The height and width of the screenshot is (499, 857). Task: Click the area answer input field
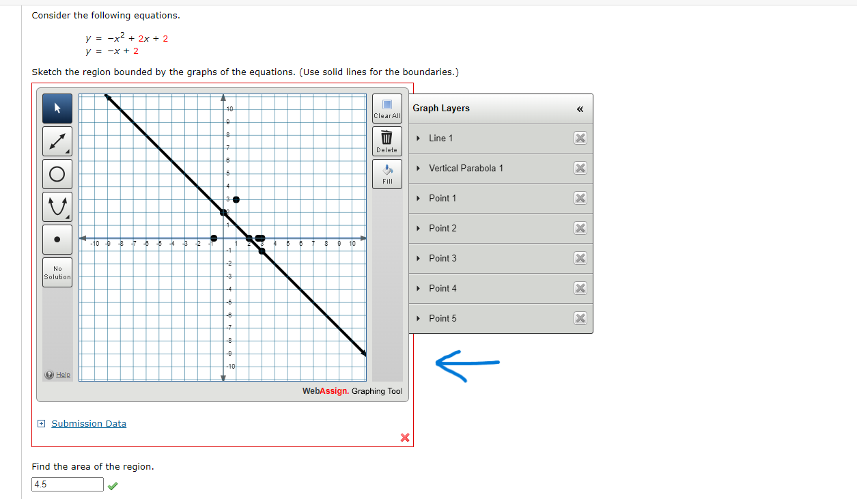point(67,484)
